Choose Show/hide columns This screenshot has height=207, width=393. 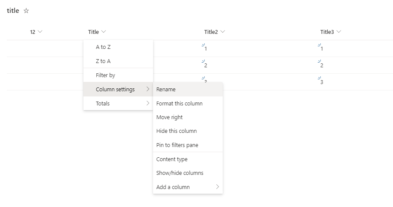click(180, 173)
